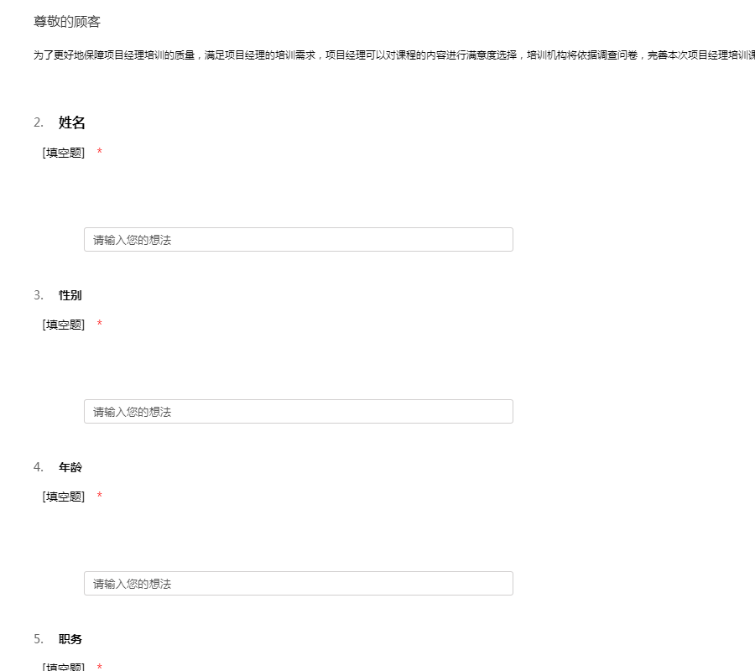Viewport: 755px width, 671px height.
Task: Click question number 3 beside 性别
Action: pyautogui.click(x=39, y=295)
